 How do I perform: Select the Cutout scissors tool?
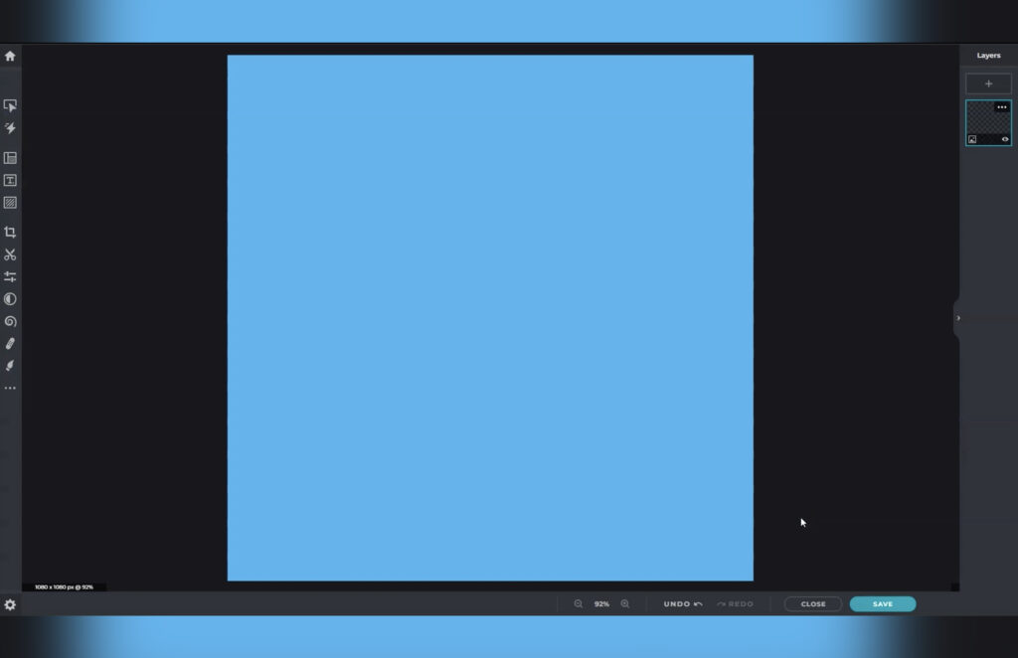(10, 253)
